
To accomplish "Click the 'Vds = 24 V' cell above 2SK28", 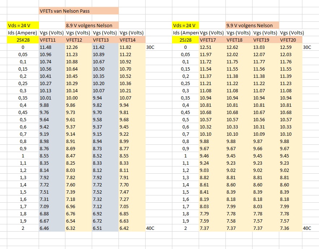I will click(23, 25).
